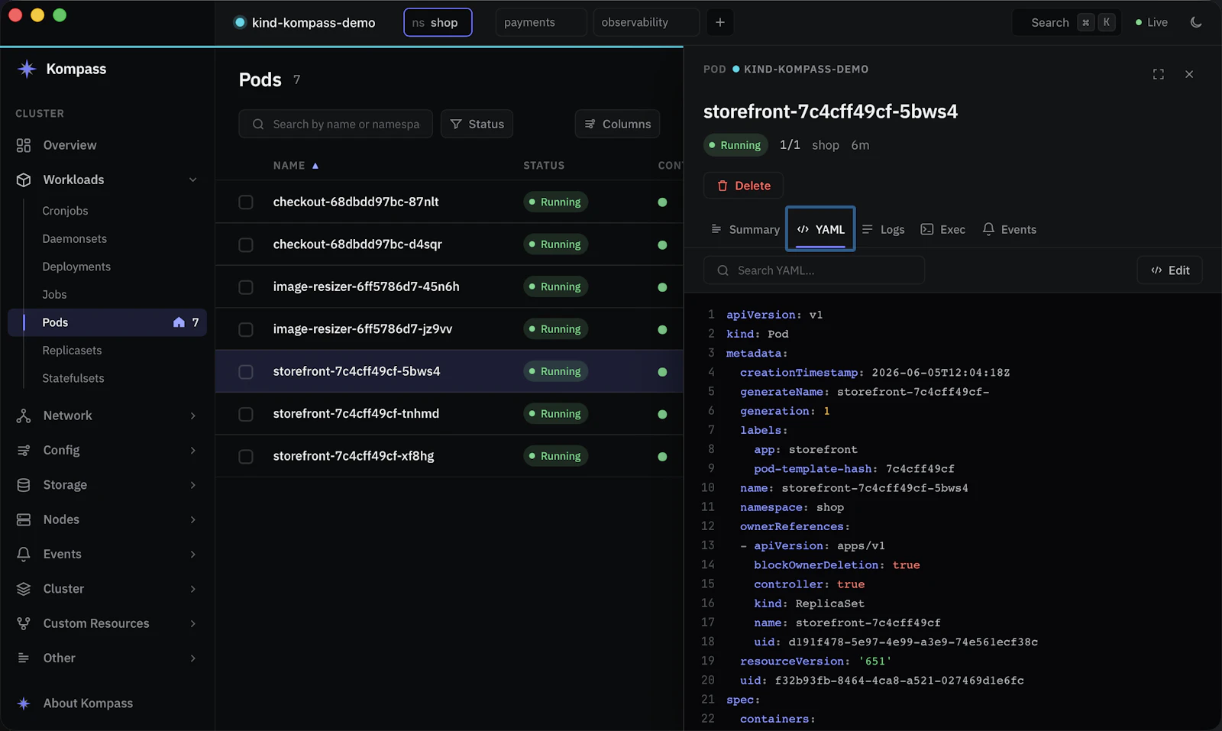
Task: Click the home icon on Pods row
Action: pyautogui.click(x=179, y=322)
